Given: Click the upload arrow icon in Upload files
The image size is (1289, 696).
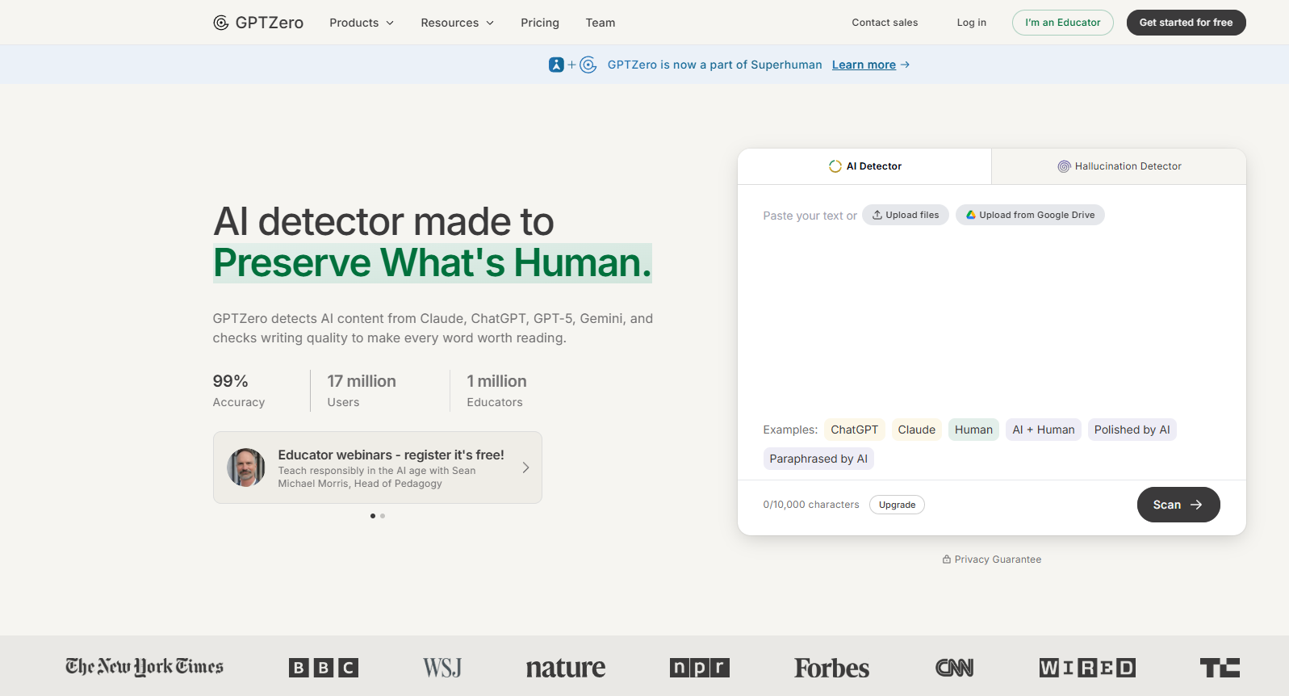Looking at the screenshot, I should [877, 215].
